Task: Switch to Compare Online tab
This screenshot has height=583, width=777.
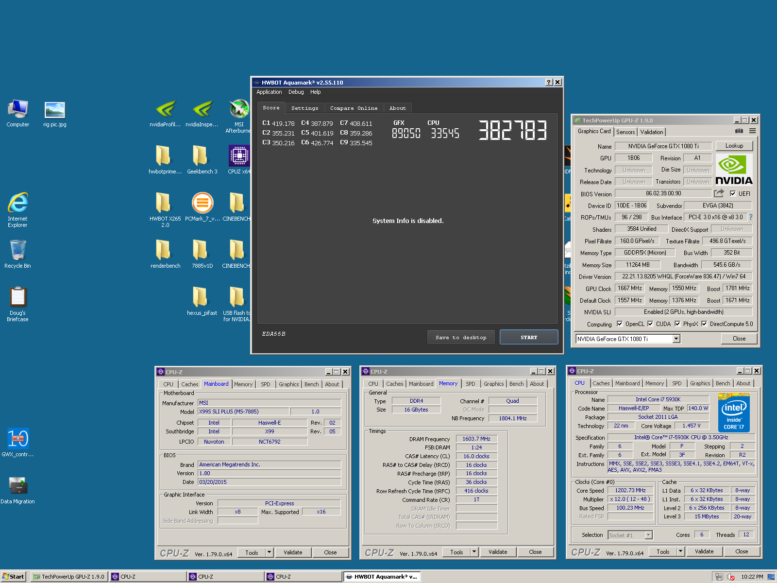Action: (354, 108)
